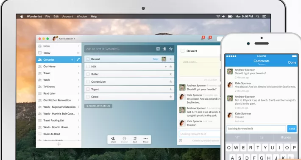Click the assign person icon in add bar

tap(164, 49)
